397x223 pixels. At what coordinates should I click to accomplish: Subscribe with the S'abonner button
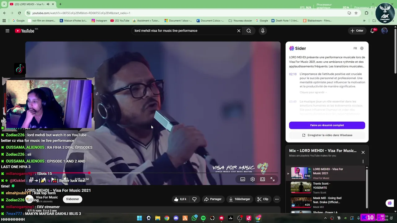73,199
